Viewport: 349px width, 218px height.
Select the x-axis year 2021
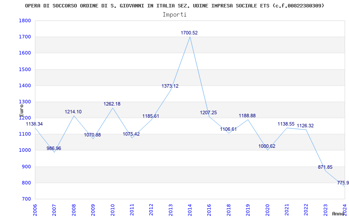point(287,210)
